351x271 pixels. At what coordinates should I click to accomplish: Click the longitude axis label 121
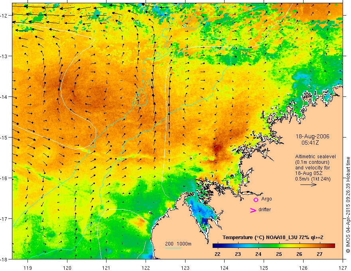coord(106,268)
